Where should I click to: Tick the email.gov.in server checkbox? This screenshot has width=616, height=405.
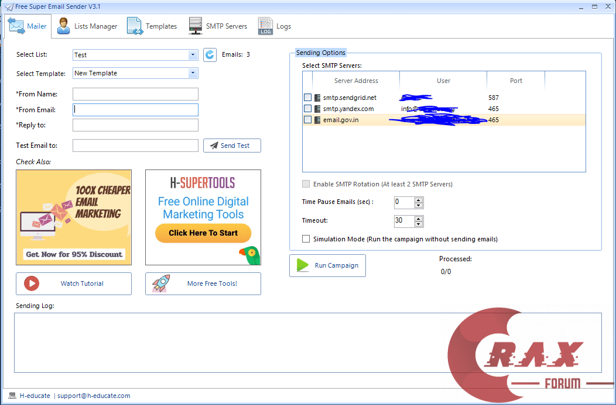[x=307, y=120]
